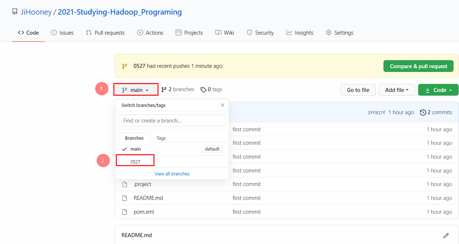Viewport: 459px width, 244px height.
Task: Go to the Actions tab
Action: 150,33
